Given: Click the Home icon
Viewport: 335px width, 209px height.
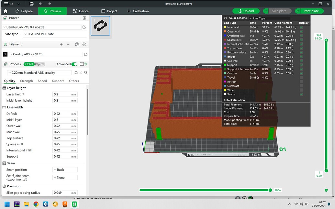Looking at the screenshot, I should pos(6,11).
